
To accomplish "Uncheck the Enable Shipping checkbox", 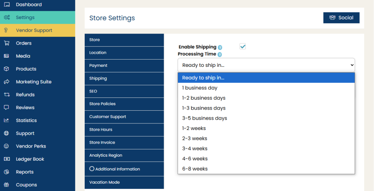I will point(243,46).
